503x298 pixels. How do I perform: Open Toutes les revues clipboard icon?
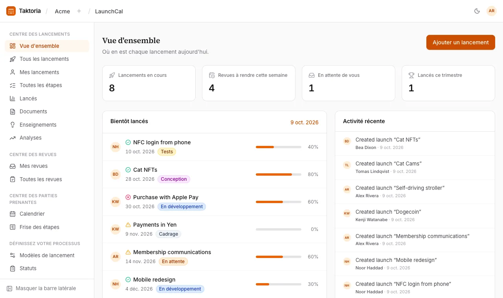tap(13, 179)
